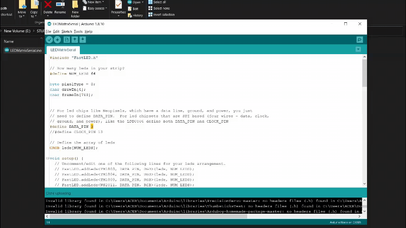Click the Properties checkmark icon in ribbon

(x=118, y=6)
